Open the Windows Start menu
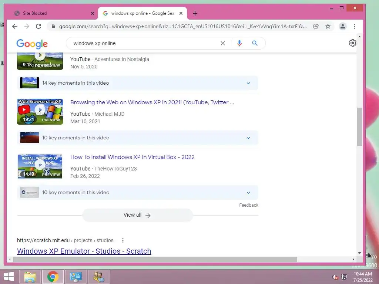Screen dimensions: 379x284 click(9, 277)
